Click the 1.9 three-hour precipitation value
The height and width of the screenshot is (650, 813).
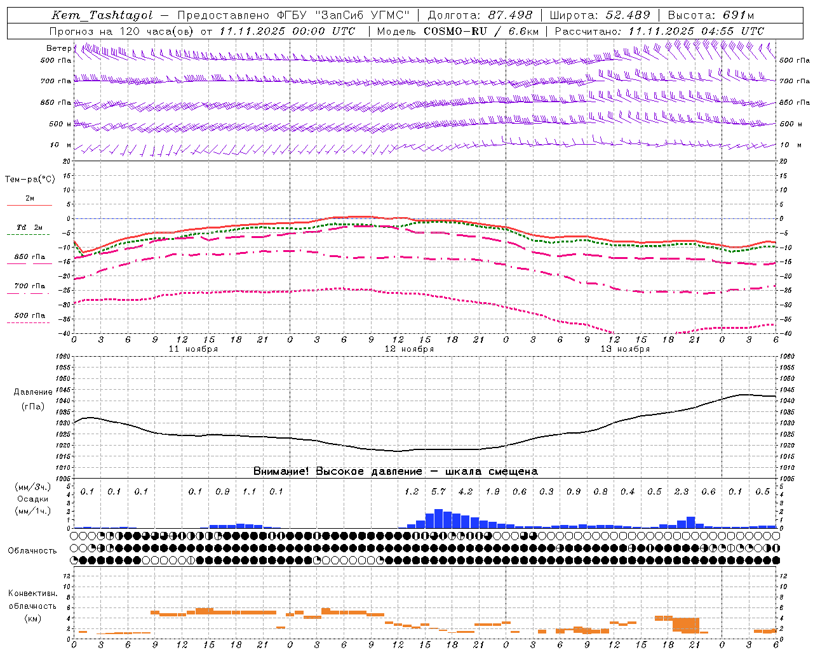click(x=492, y=492)
